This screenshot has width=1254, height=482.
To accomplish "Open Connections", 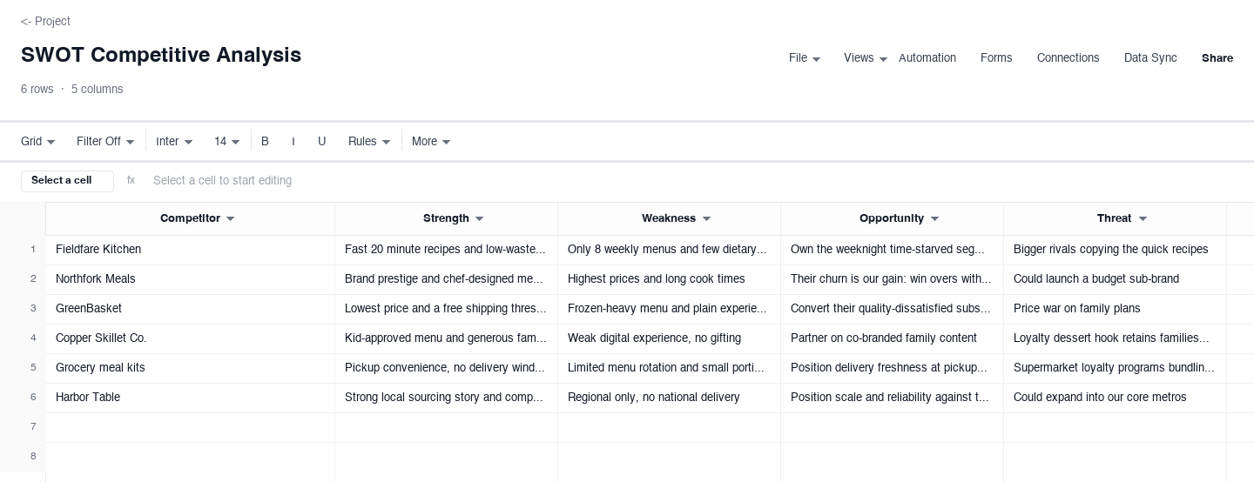I will point(1068,58).
